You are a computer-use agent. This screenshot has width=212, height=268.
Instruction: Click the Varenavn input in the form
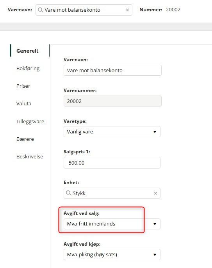112,70
